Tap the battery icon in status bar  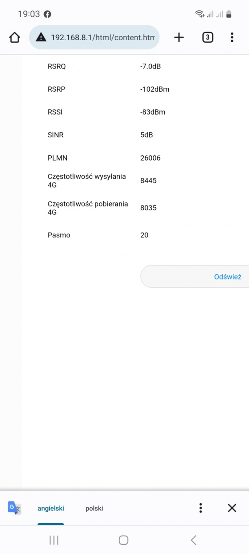229,14
